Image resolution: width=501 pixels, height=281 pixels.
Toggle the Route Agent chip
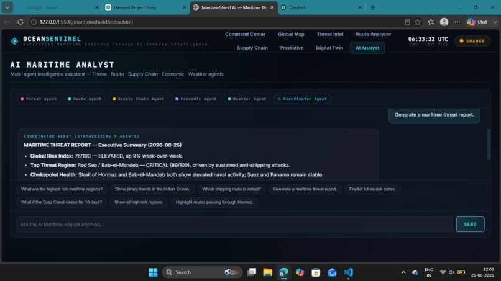pyautogui.click(x=85, y=99)
